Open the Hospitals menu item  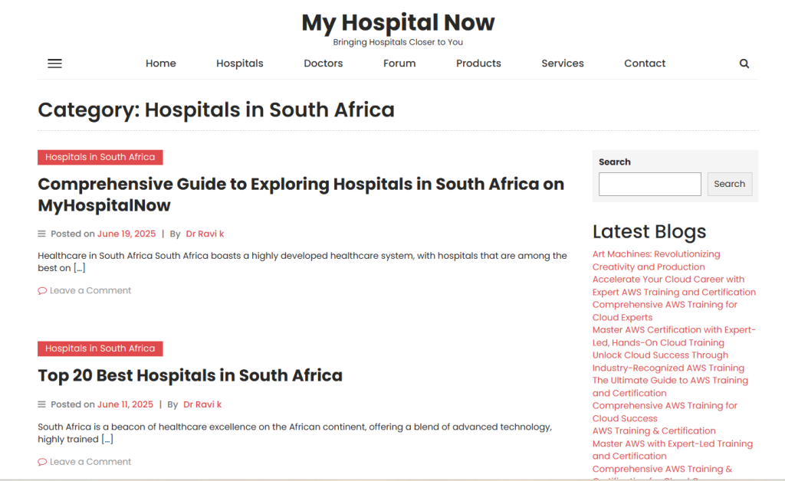point(239,64)
